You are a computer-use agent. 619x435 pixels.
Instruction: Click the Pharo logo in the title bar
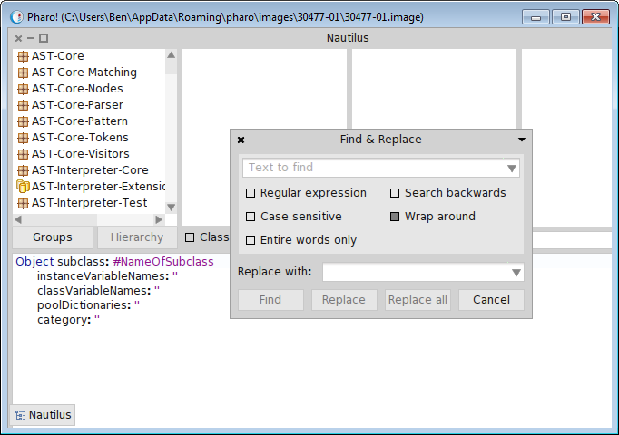point(16,17)
